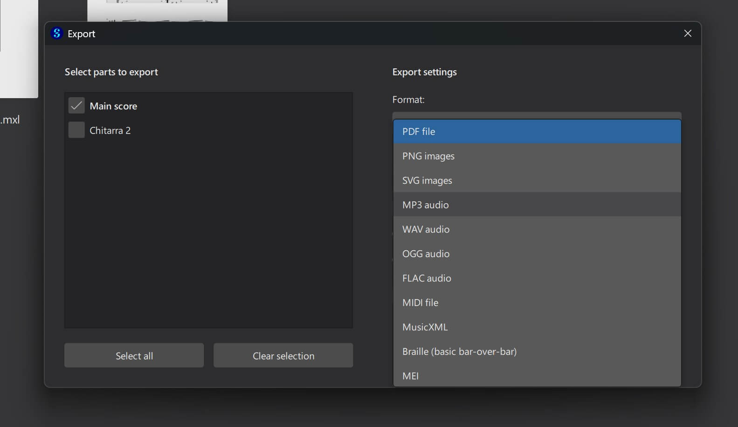The height and width of the screenshot is (427, 738).
Task: Select MP3 audio export format
Action: pos(537,205)
